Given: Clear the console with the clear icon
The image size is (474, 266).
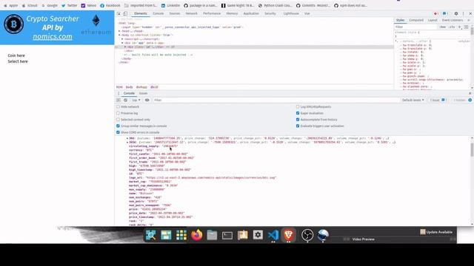Looking at the screenshot, I should click(x=125, y=100).
